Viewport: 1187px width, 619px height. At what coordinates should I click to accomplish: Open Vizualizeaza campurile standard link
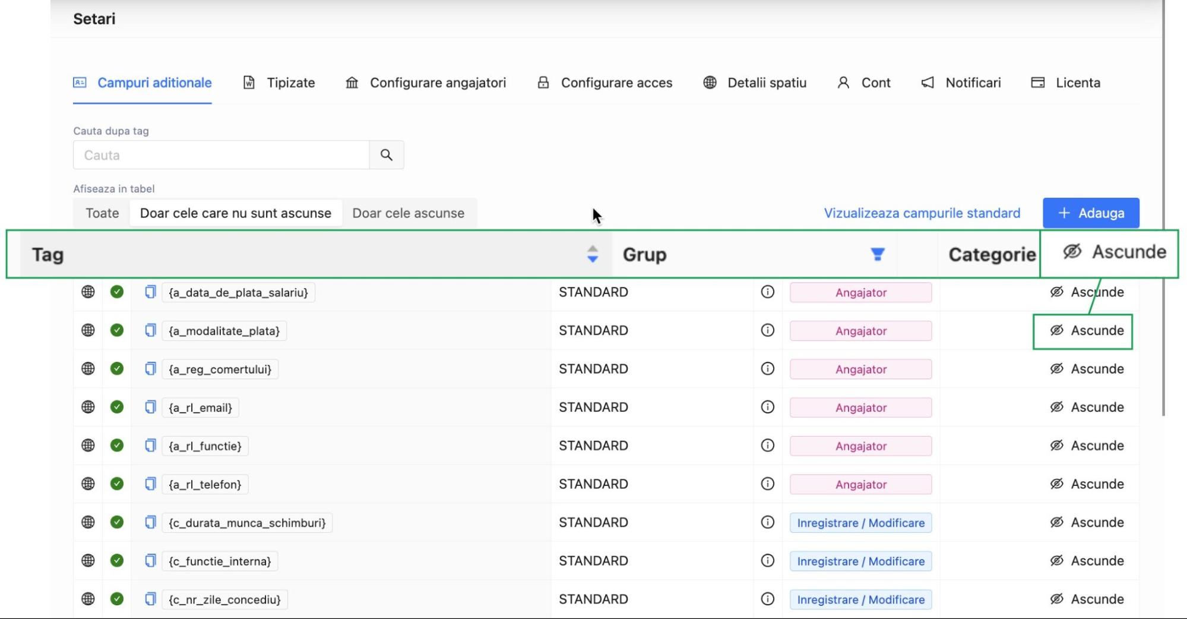(922, 213)
